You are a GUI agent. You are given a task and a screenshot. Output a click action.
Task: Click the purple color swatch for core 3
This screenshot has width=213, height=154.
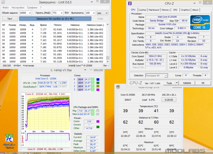(98, 90)
